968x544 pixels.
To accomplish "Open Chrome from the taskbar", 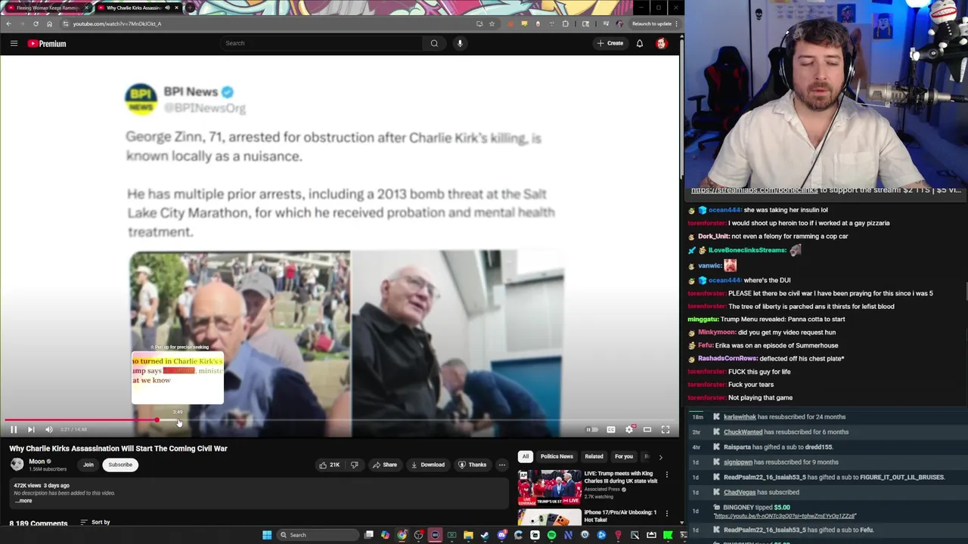I will click(x=402, y=535).
